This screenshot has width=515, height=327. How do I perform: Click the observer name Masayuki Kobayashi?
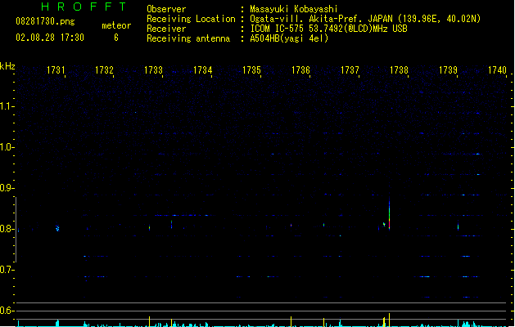pos(294,9)
